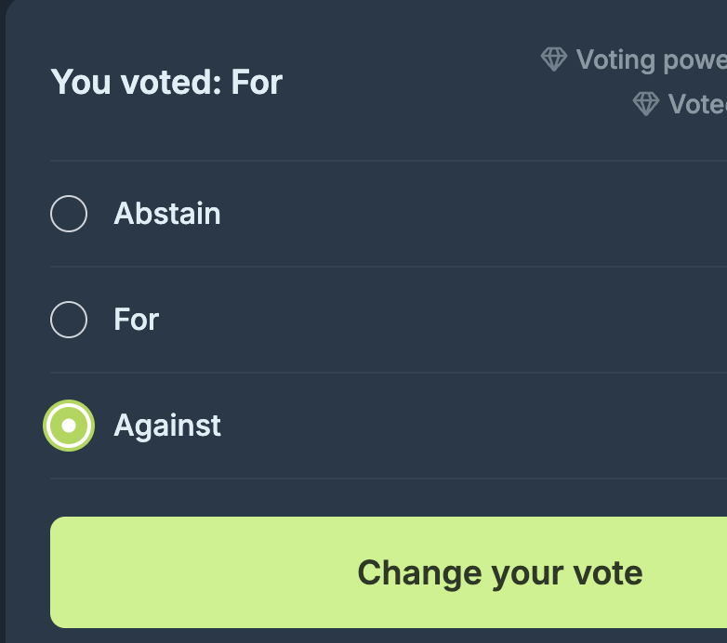Click empty space in the Abstain row
The width and height of the screenshot is (727, 643).
pyautogui.click(x=465, y=214)
